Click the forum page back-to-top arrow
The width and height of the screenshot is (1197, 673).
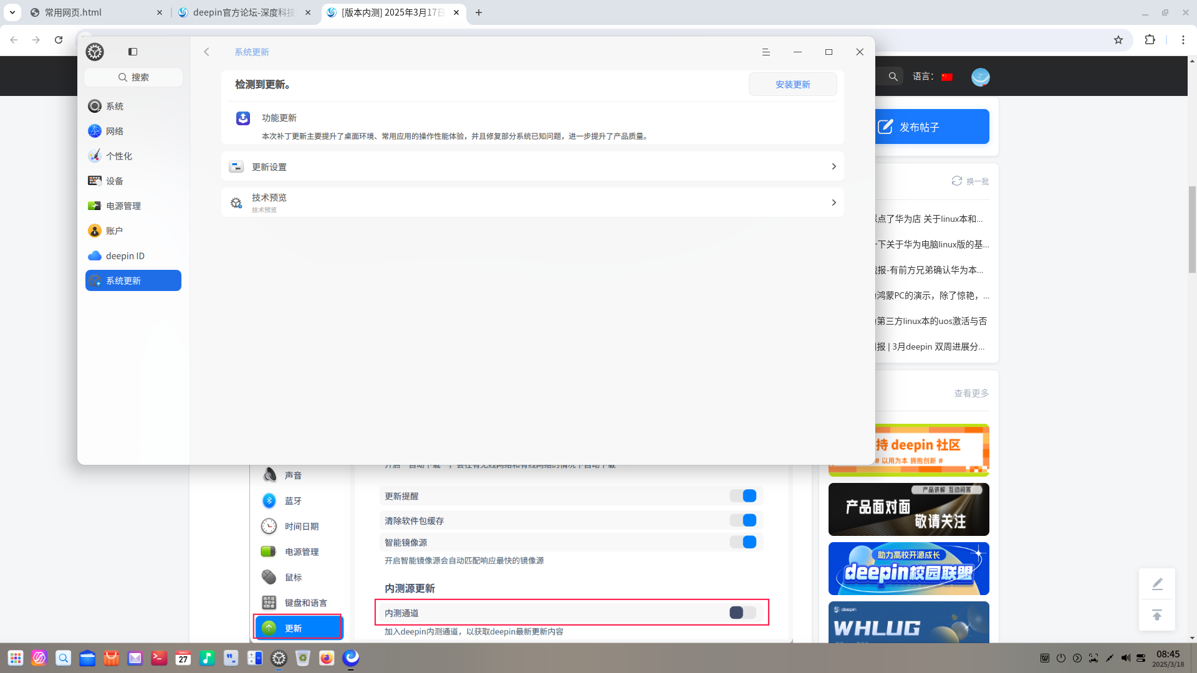click(1157, 616)
